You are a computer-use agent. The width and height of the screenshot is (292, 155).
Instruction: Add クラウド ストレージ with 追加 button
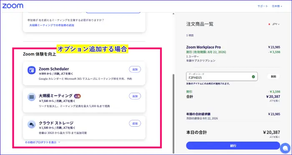(x=135, y=124)
